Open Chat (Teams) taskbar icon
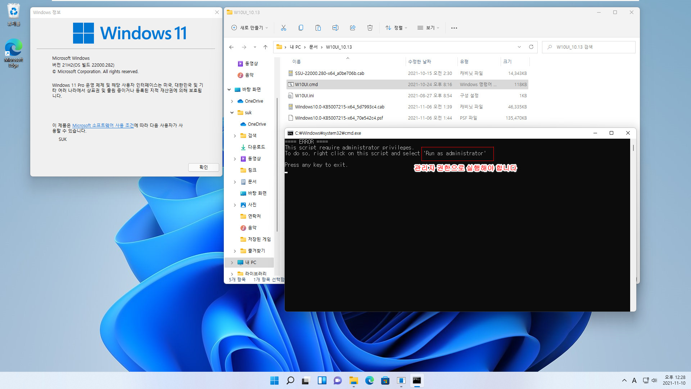This screenshot has width=691, height=389. coord(338,380)
